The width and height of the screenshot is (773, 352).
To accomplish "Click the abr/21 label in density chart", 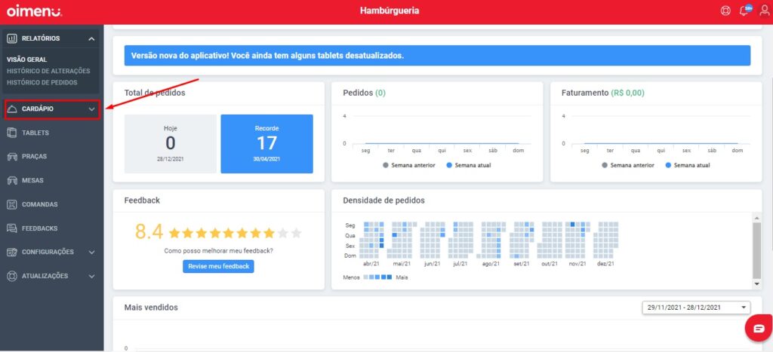I will click(371, 264).
